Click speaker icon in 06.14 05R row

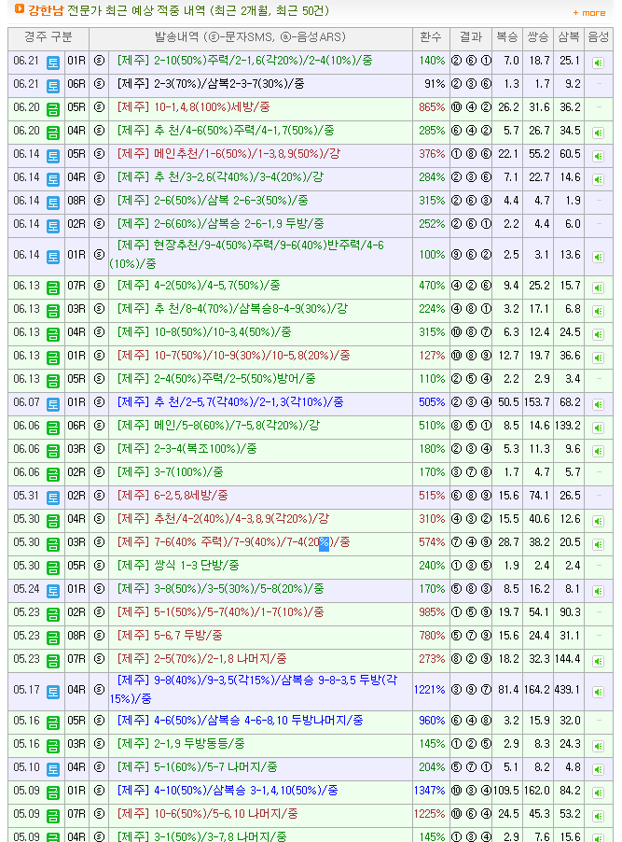(598, 155)
